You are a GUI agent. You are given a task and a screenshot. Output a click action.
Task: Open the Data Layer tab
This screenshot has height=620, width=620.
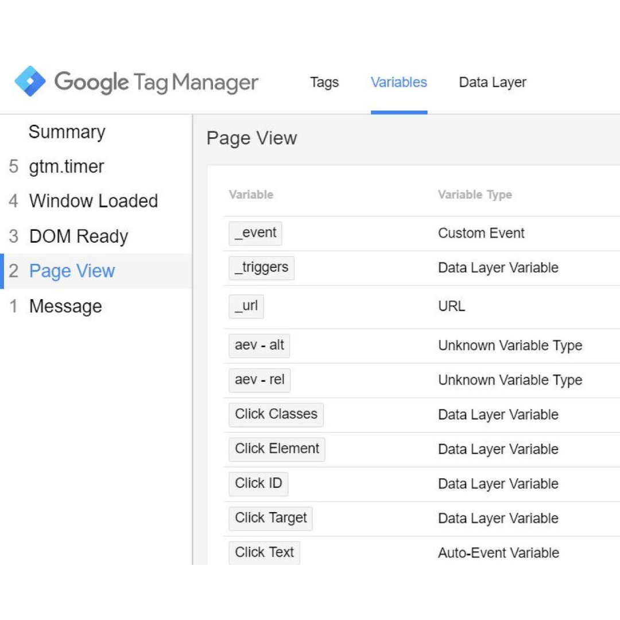(493, 82)
